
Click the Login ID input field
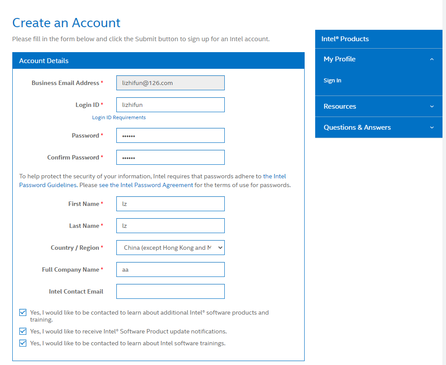click(x=170, y=105)
